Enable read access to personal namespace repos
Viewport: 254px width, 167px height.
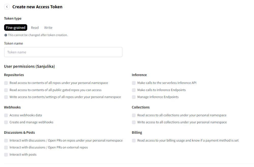pyautogui.click(x=6, y=83)
